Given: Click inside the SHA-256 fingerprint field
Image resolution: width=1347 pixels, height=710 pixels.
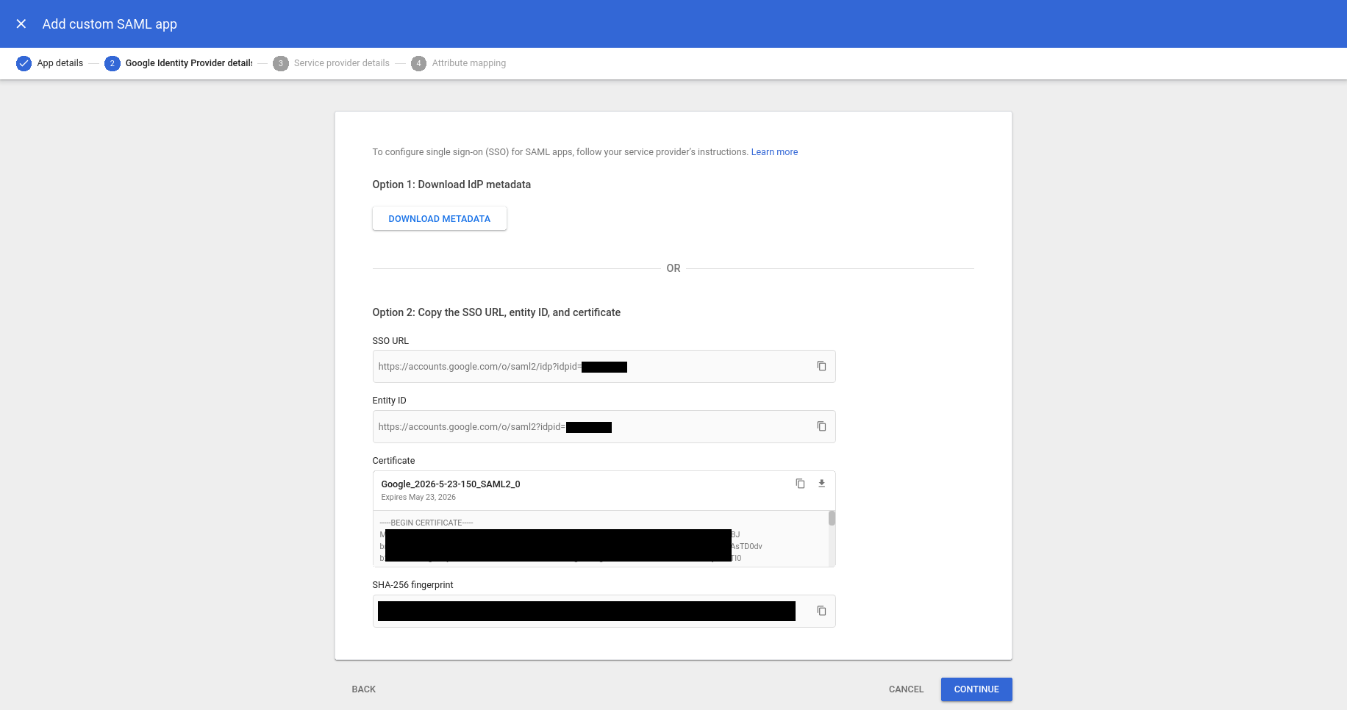Looking at the screenshot, I should (x=604, y=612).
